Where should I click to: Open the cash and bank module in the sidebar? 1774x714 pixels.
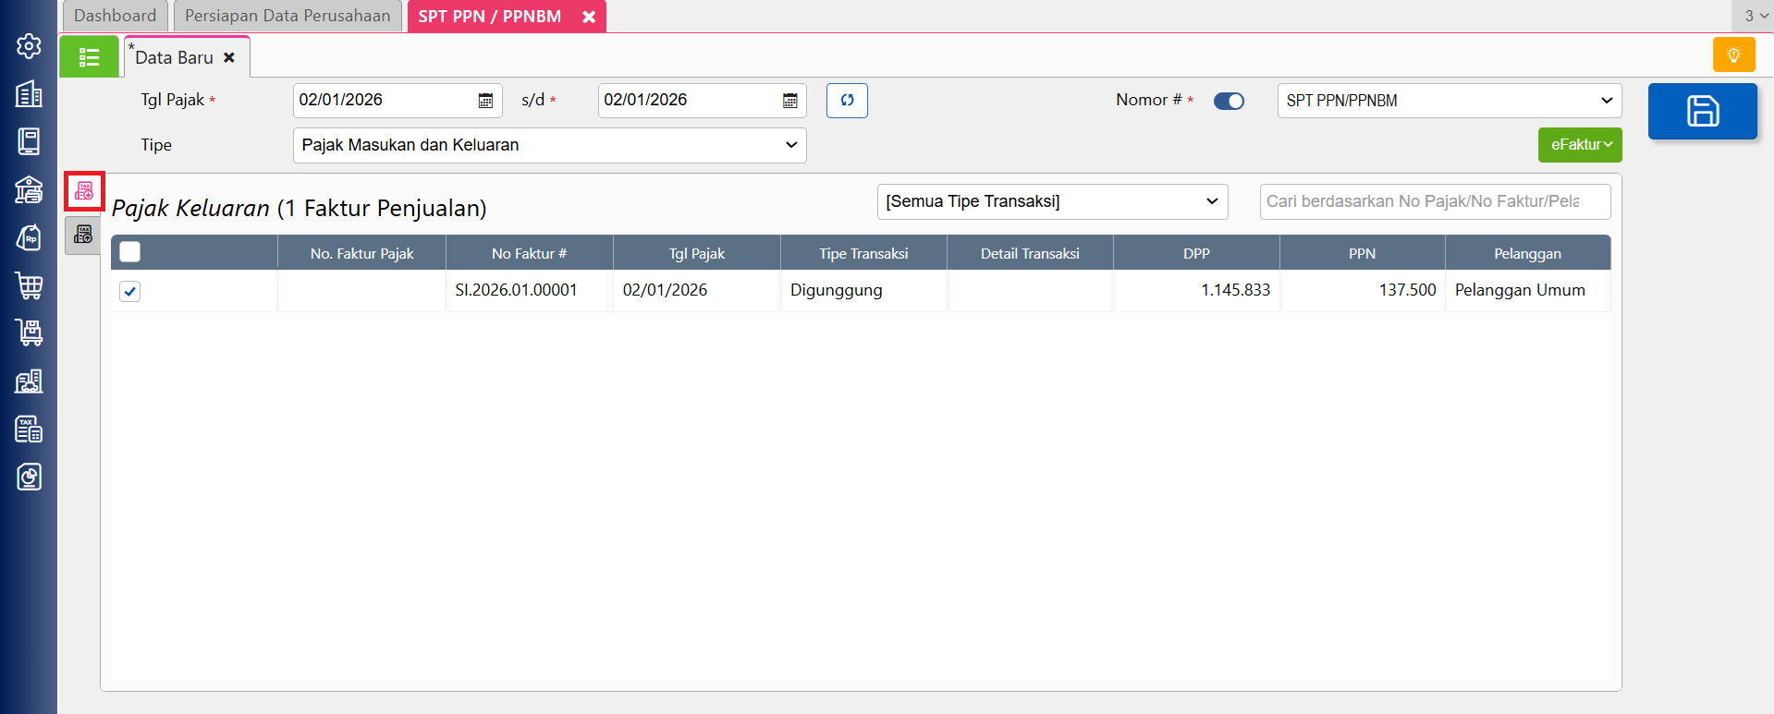(29, 189)
